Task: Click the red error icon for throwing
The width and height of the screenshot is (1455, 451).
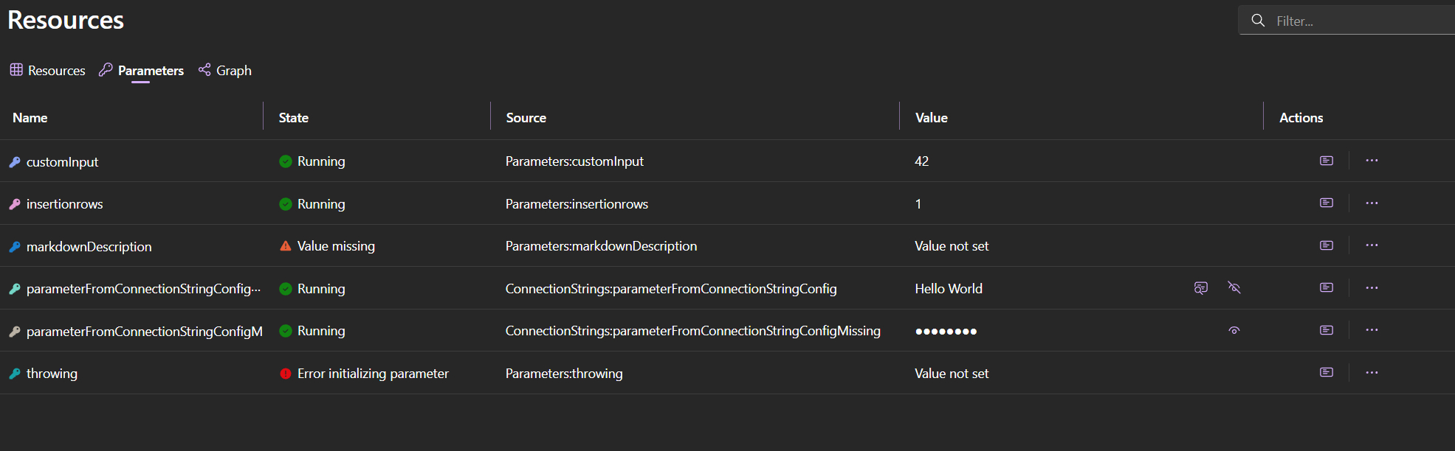Action: coord(286,374)
